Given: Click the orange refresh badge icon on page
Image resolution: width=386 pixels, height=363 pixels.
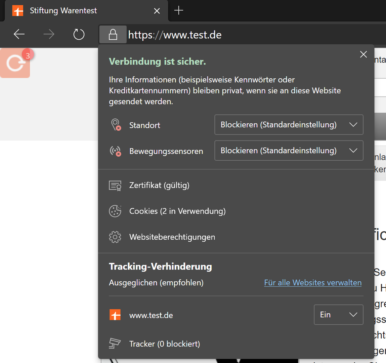Looking at the screenshot, I should (x=15, y=63).
